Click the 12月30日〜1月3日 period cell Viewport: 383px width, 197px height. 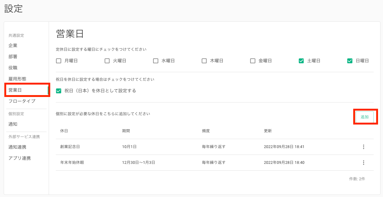click(139, 163)
